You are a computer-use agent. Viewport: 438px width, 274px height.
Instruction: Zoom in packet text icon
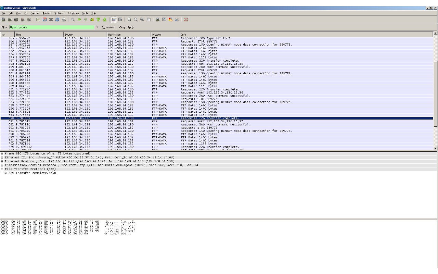tap(129, 20)
